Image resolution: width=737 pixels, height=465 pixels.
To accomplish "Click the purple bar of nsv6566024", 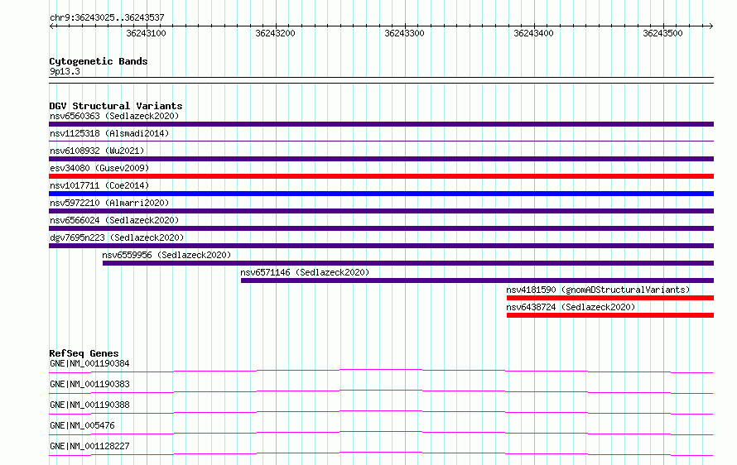I will [381, 228].
